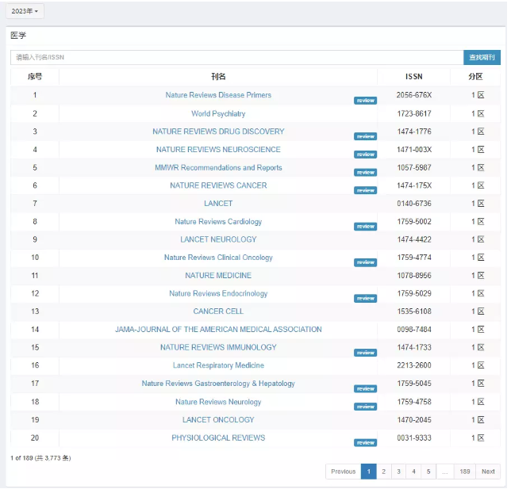Viewport: 511px width, 489px height.
Task: Click review badge on NATURE REVIEWS IMMUNOLOGY
Action: click(x=365, y=353)
